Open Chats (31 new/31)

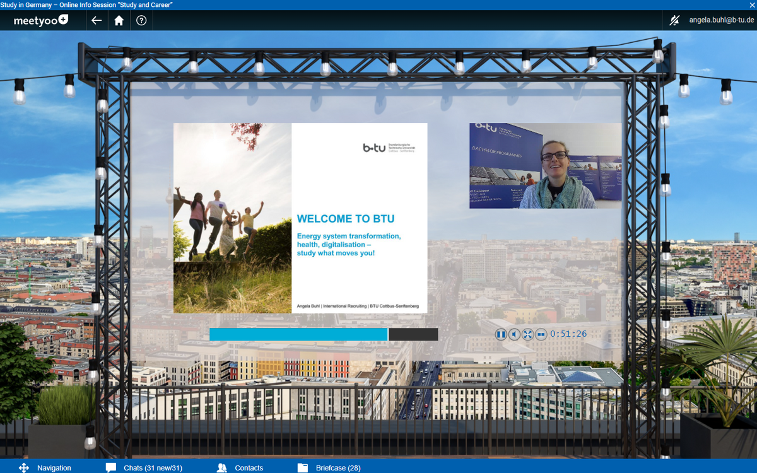[x=144, y=467]
